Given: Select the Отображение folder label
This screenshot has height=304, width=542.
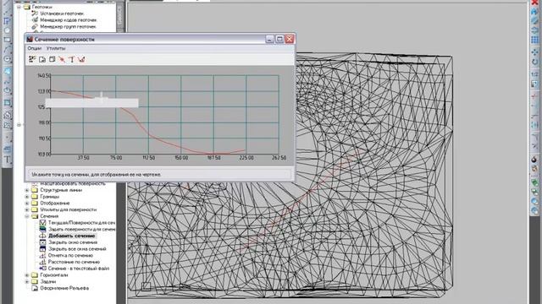Looking at the screenshot, I should click(55, 204).
